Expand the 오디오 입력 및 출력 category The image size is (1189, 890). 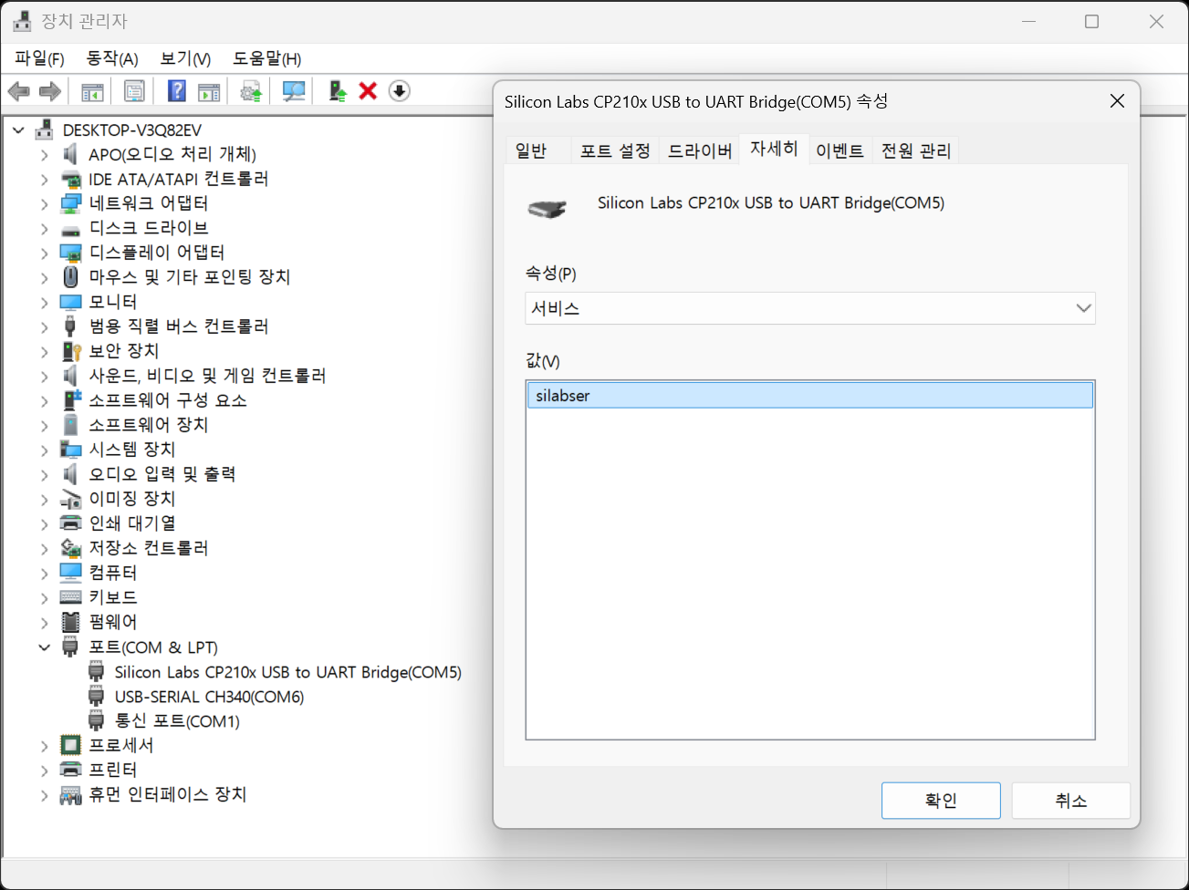(44, 474)
